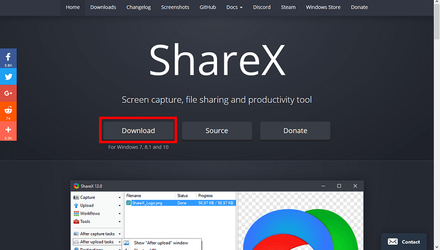Select the ShareX_Logo.png file row
The image size is (440, 250).
pos(149,203)
